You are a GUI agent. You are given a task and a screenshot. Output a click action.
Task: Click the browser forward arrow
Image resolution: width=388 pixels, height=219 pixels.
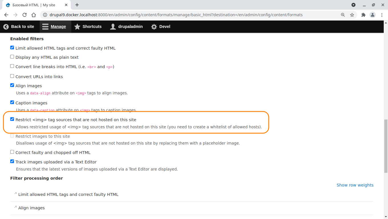tap(15, 15)
